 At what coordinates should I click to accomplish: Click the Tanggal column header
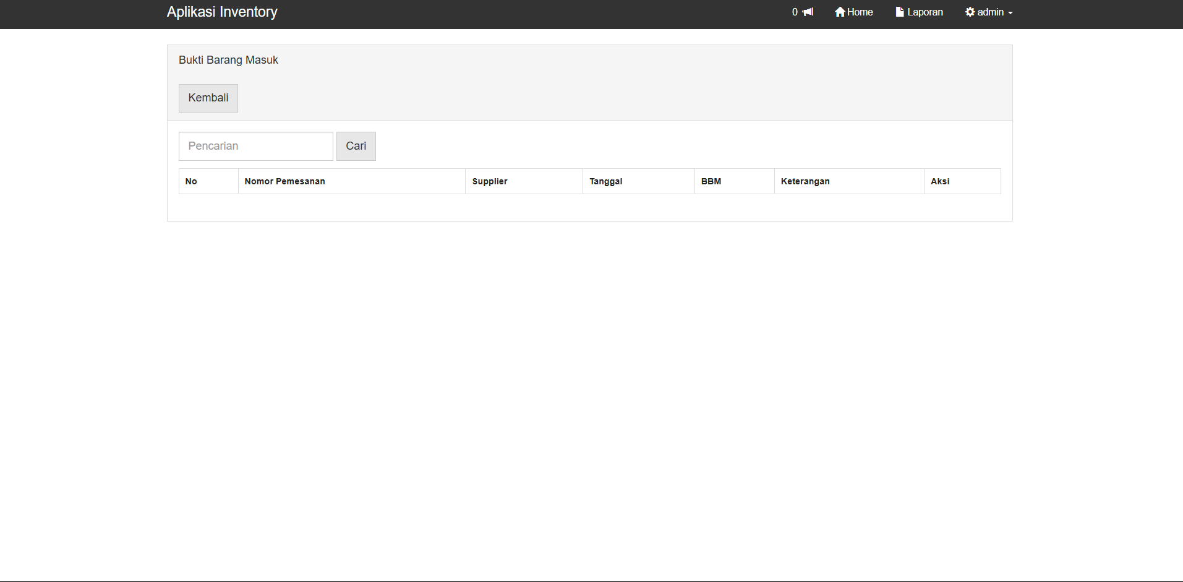click(x=605, y=181)
